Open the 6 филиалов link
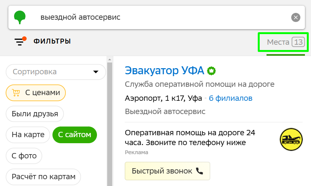 [230, 98]
